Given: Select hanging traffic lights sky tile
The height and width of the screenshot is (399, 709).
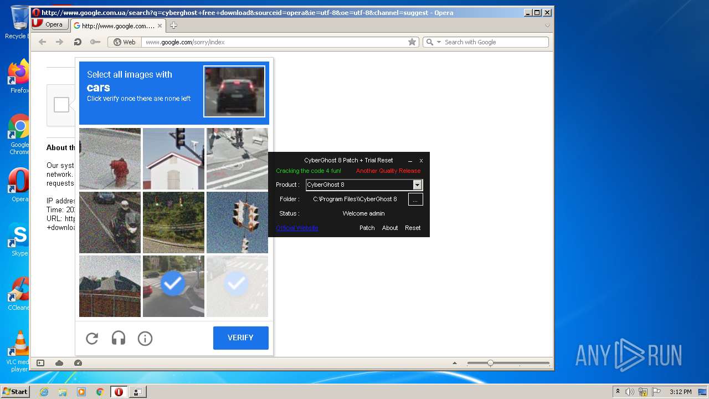Looking at the screenshot, I should click(237, 222).
